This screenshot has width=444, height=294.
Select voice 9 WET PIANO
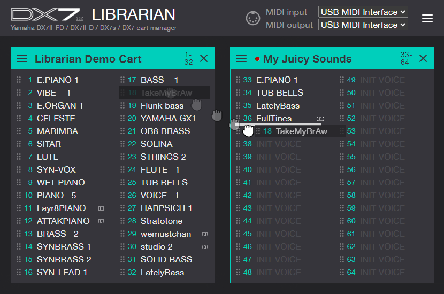[61, 182]
